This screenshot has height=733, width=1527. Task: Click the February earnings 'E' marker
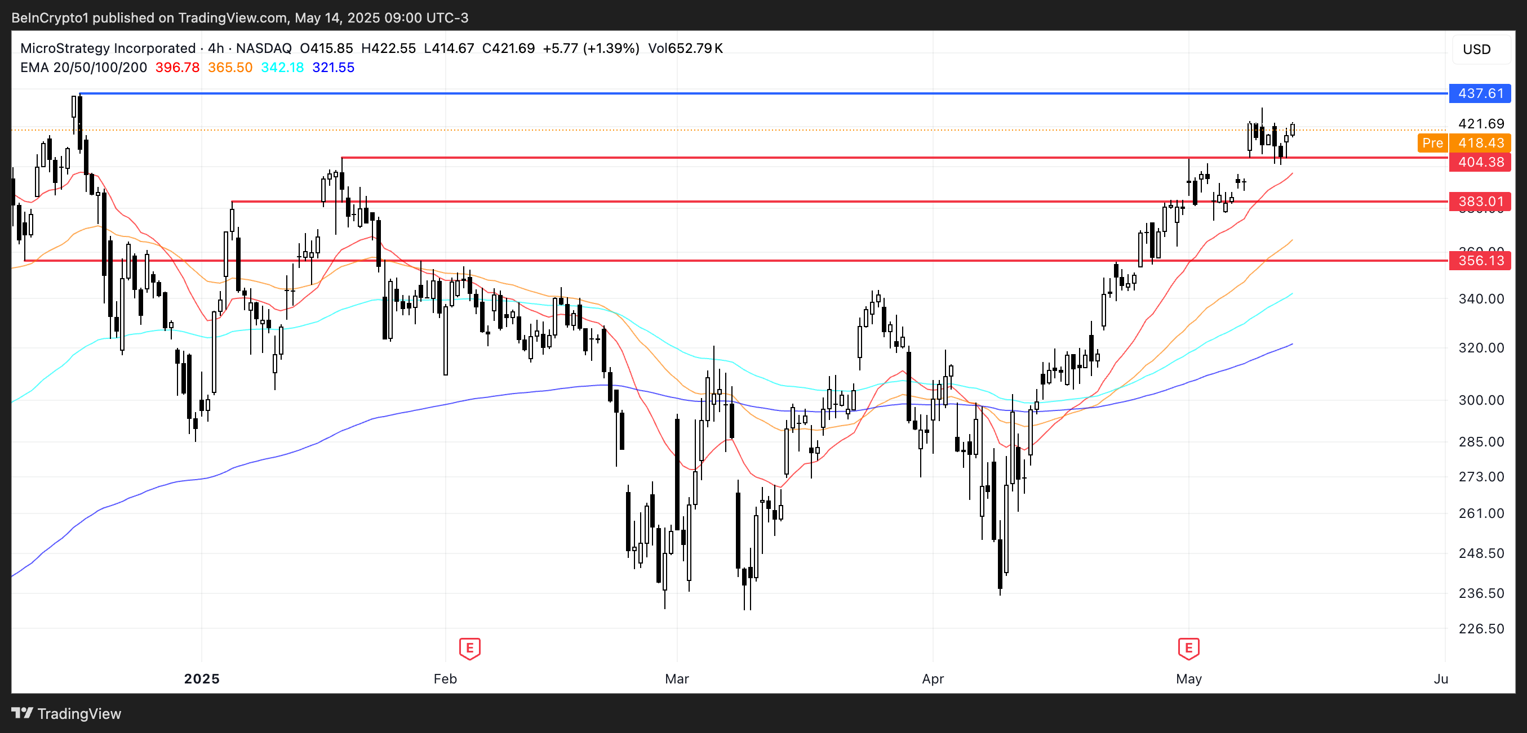[x=469, y=649]
